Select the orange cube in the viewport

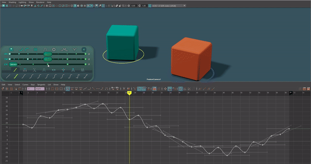(x=191, y=59)
